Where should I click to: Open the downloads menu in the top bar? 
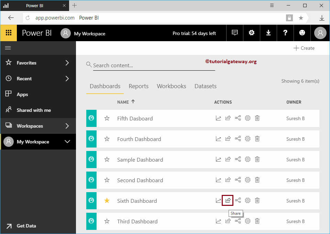coord(268,33)
